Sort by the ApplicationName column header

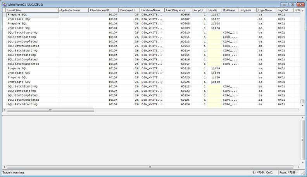(74, 10)
